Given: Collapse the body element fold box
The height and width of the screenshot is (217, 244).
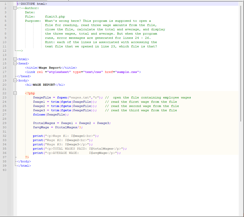Looking at the screenshot, I should coord(15,80).
